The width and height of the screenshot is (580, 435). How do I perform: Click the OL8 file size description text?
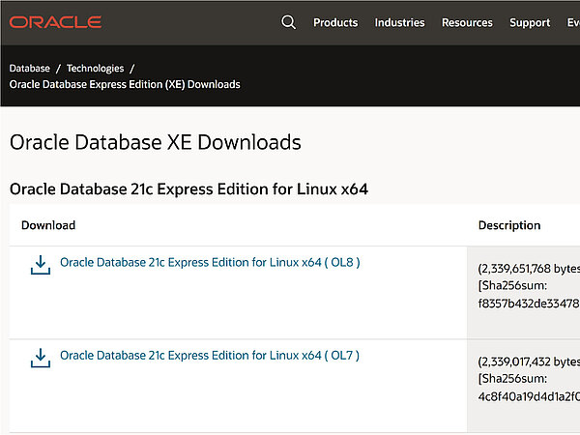tap(528, 269)
